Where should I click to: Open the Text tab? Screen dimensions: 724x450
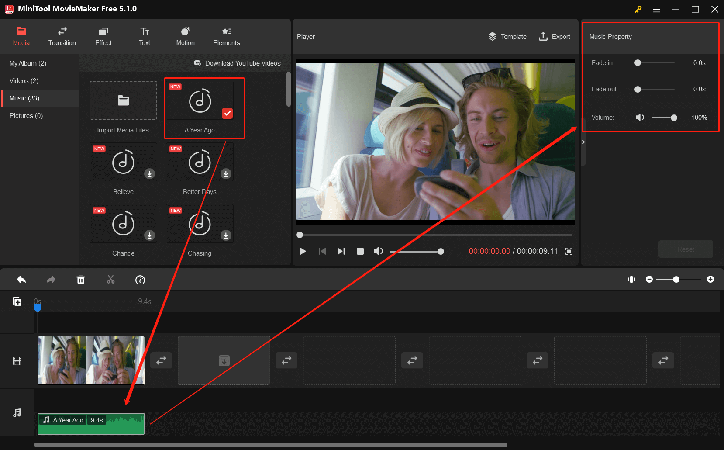tap(145, 36)
